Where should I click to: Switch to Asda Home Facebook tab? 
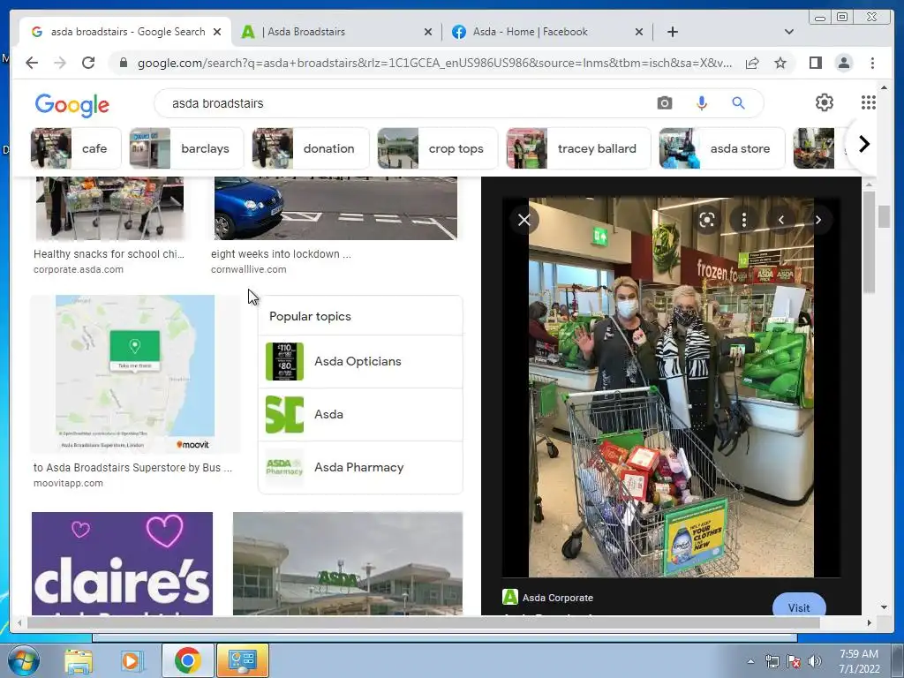[546, 32]
